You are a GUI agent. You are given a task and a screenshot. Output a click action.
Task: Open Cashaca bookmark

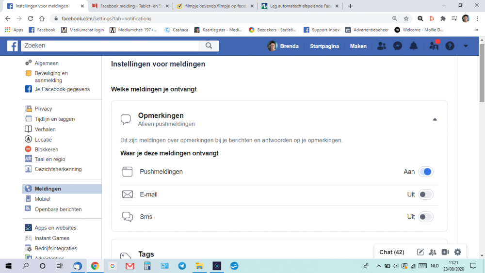177,30
